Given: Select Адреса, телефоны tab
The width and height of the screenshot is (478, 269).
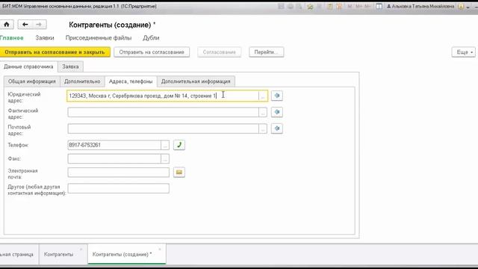Looking at the screenshot, I should [x=131, y=81].
